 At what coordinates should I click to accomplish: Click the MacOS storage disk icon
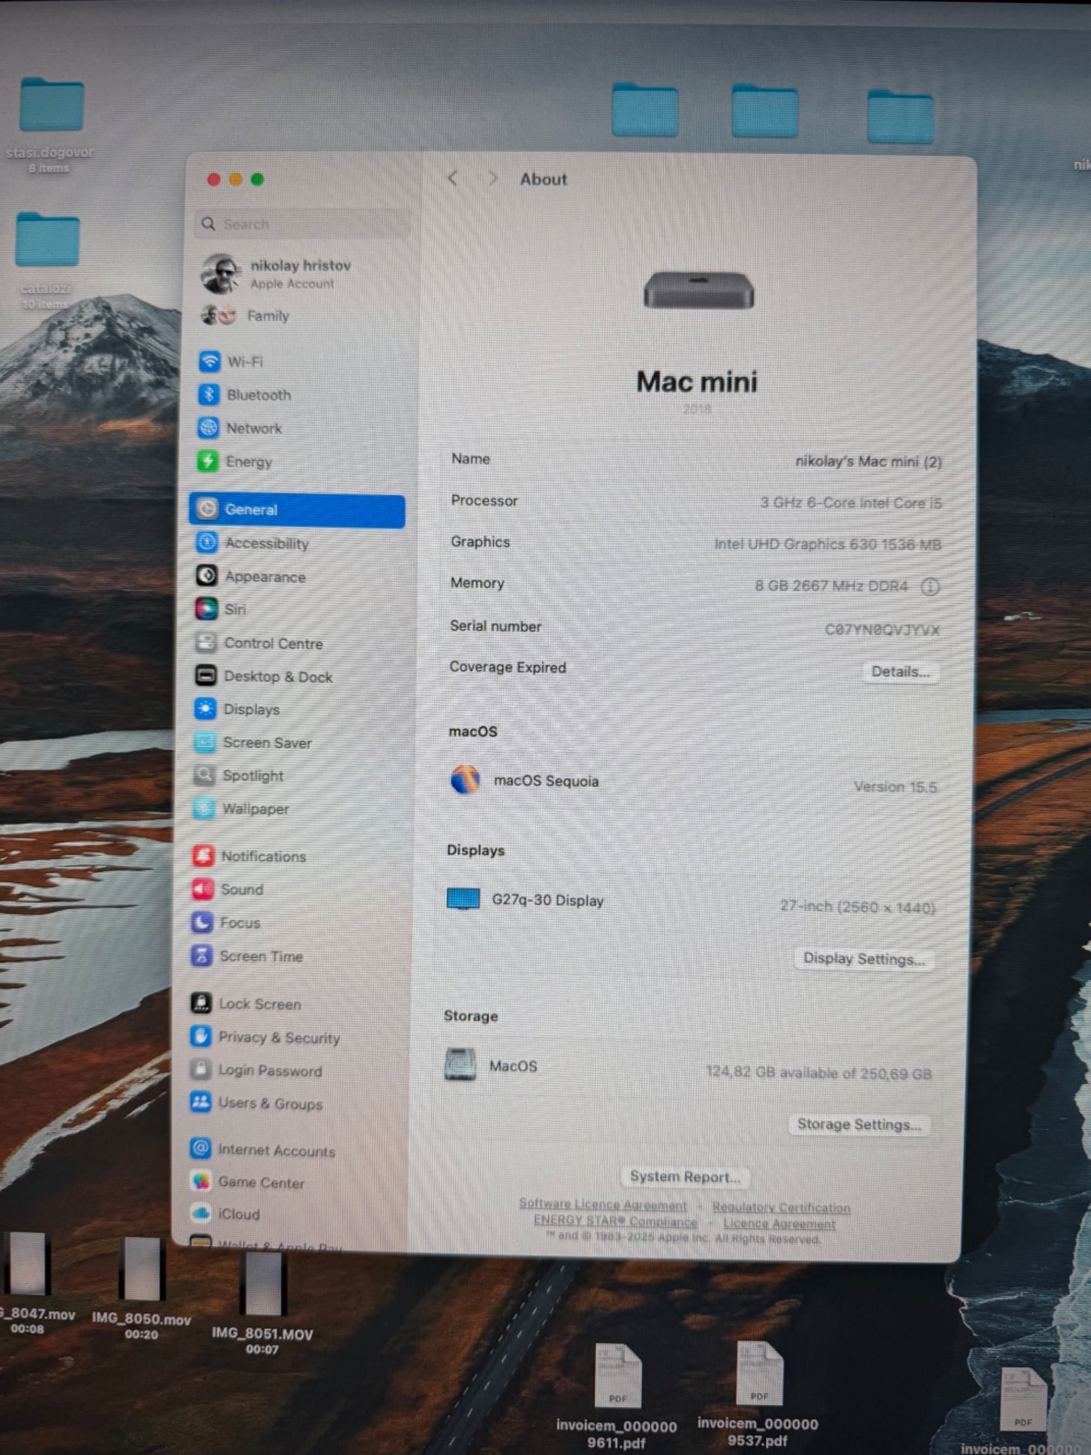click(460, 1064)
